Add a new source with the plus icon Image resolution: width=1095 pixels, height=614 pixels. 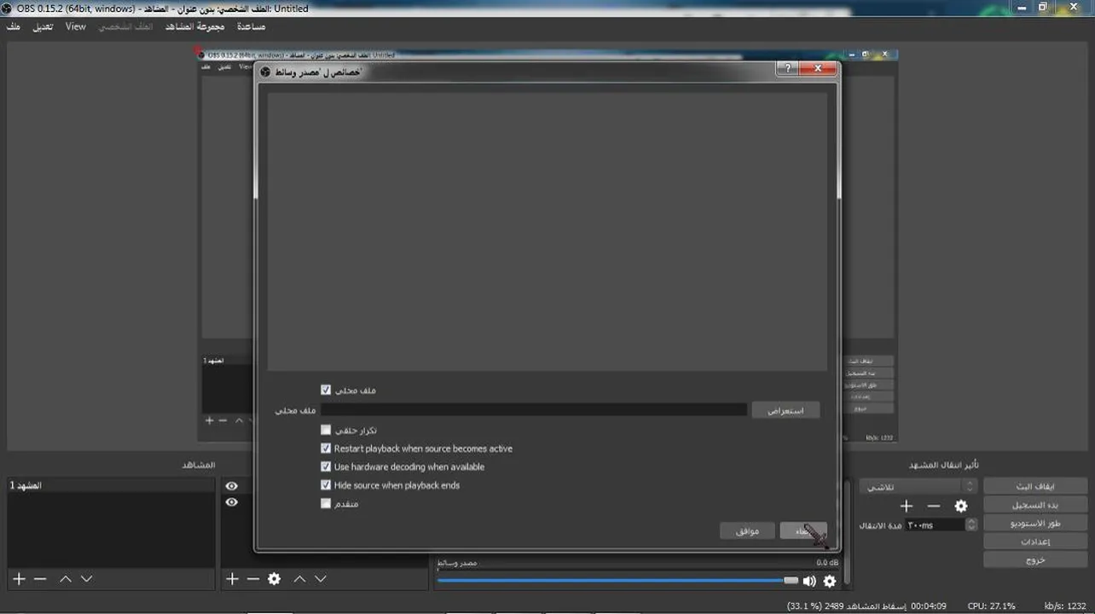pos(232,579)
